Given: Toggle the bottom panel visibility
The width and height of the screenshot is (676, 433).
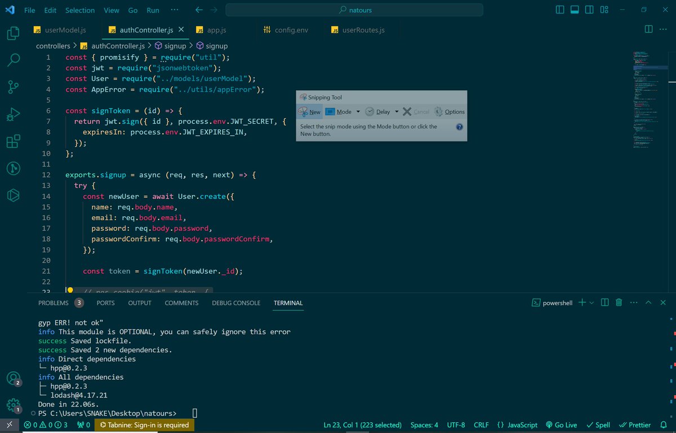Looking at the screenshot, I should [x=575, y=10].
